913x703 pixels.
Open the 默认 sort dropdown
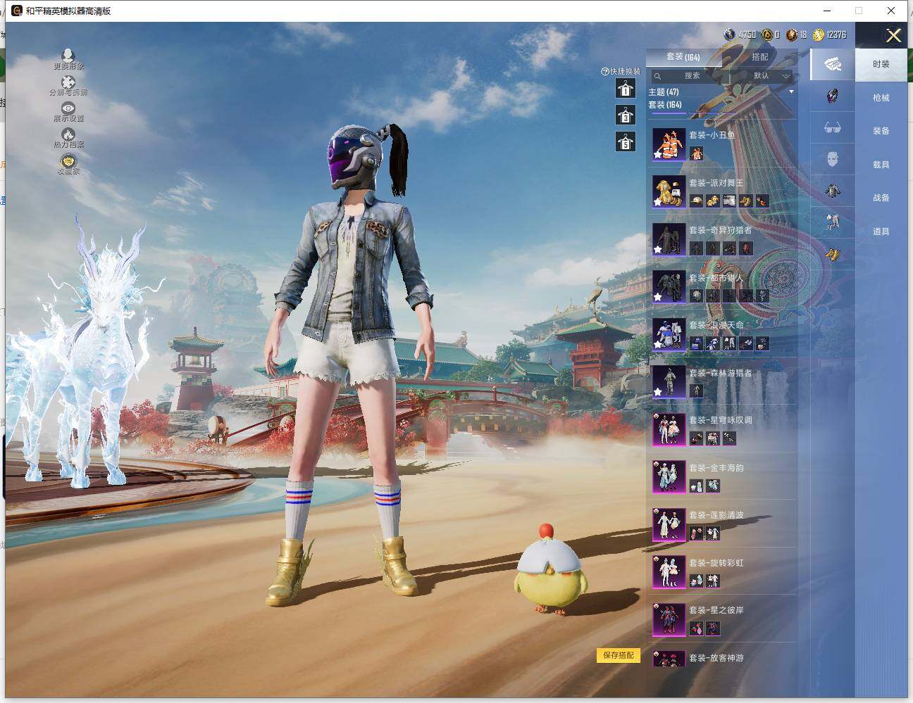769,76
